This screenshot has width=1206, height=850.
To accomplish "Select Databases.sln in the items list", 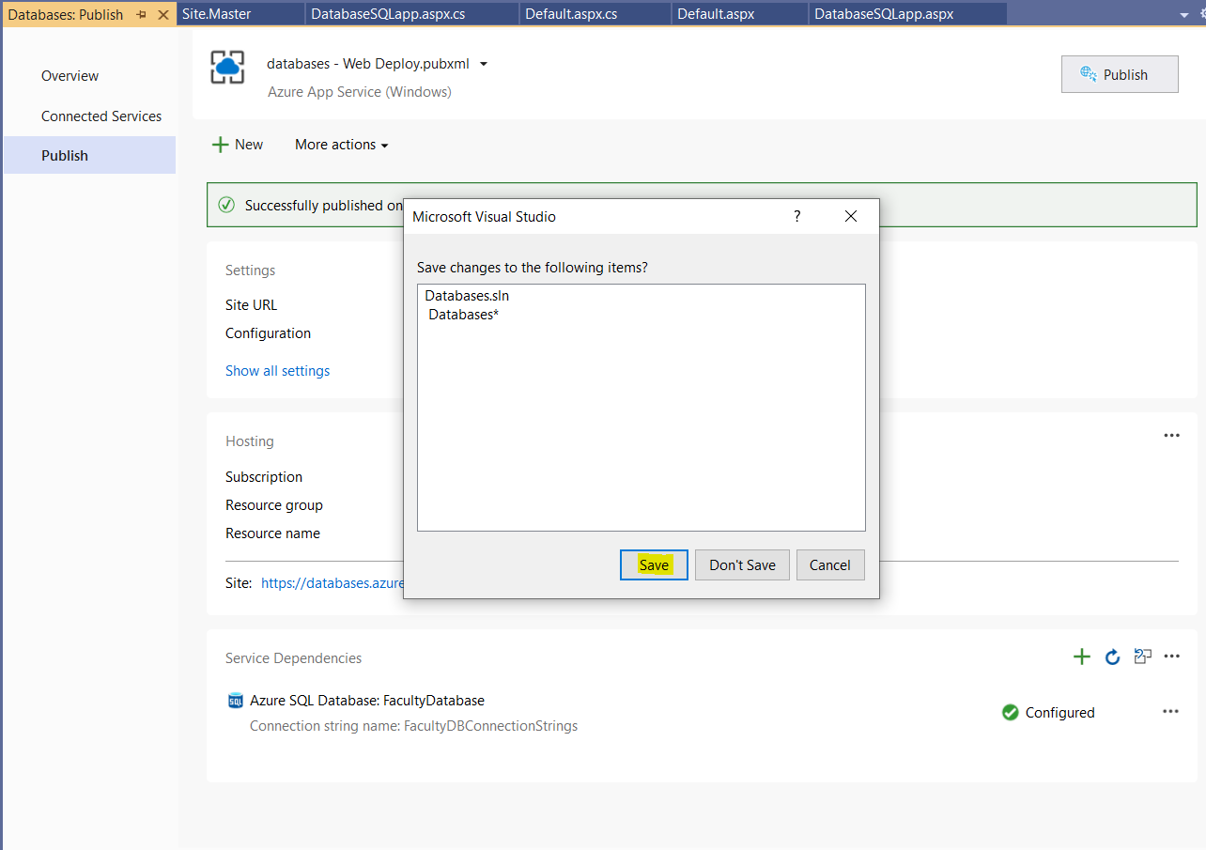I will coord(467,296).
